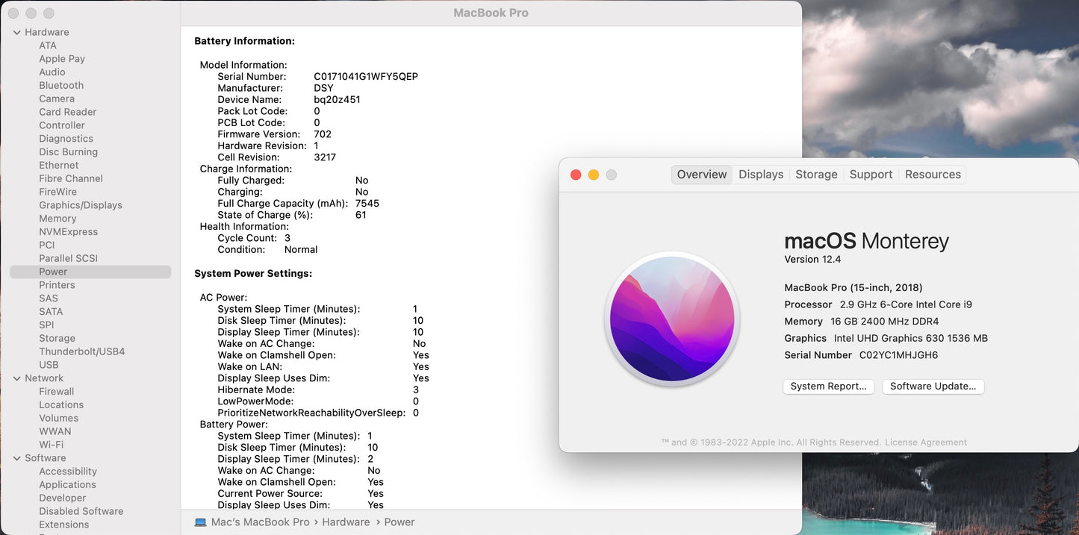Choose Wi-Fi under Network
This screenshot has width=1079, height=535.
click(52, 445)
